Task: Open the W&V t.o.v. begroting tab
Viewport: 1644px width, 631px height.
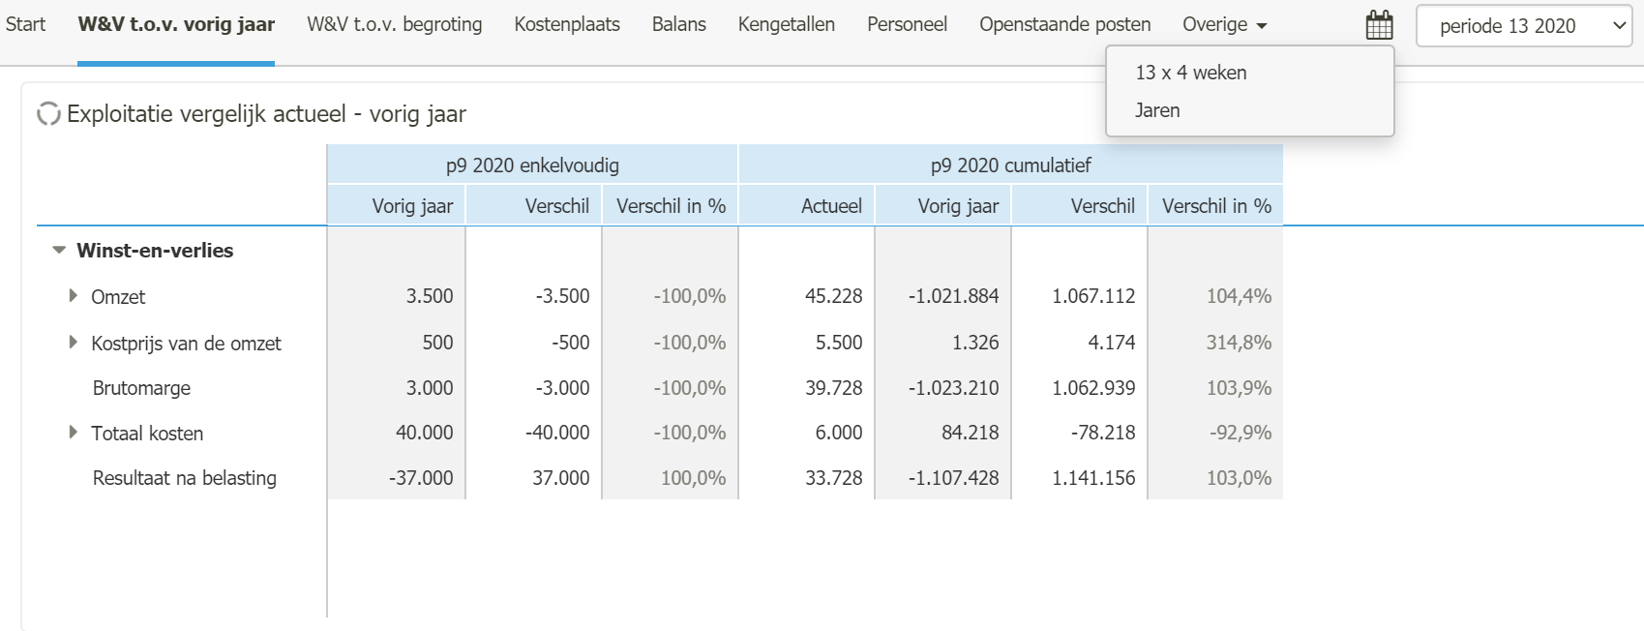Action: click(x=395, y=24)
